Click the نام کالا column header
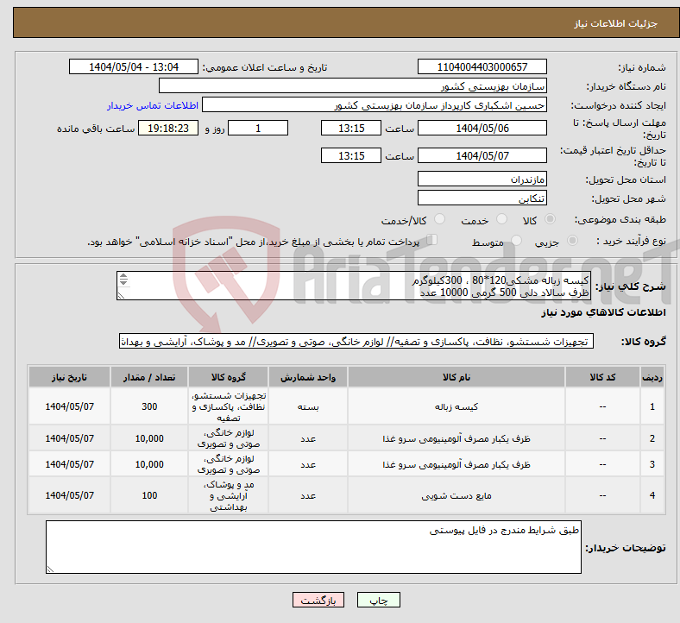This screenshot has height=623, width=680. pyautogui.click(x=456, y=377)
